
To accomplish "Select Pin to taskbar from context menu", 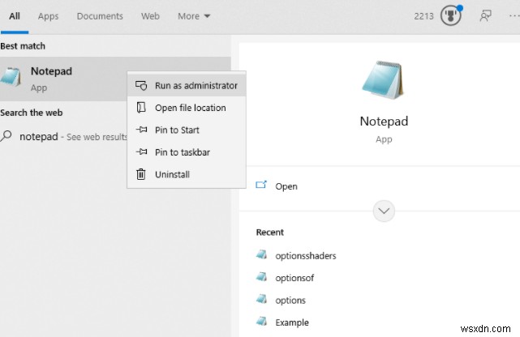I will (x=183, y=152).
